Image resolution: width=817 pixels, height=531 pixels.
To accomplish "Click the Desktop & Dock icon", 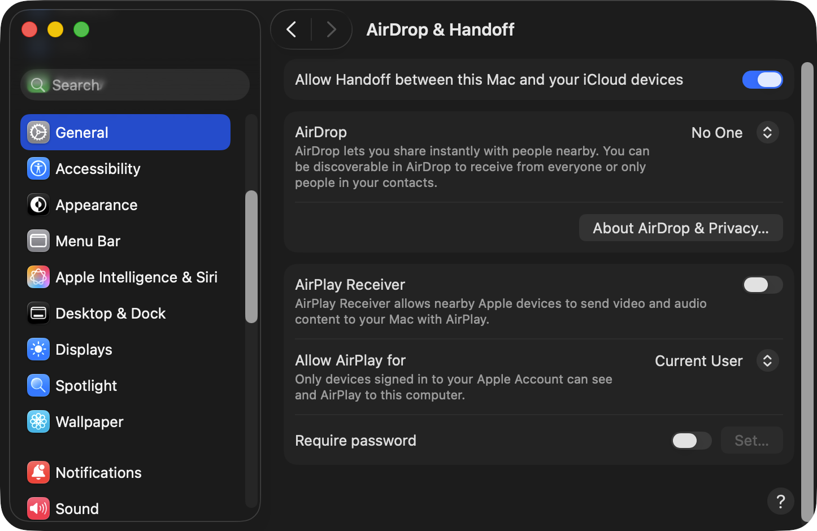I will pyautogui.click(x=38, y=313).
